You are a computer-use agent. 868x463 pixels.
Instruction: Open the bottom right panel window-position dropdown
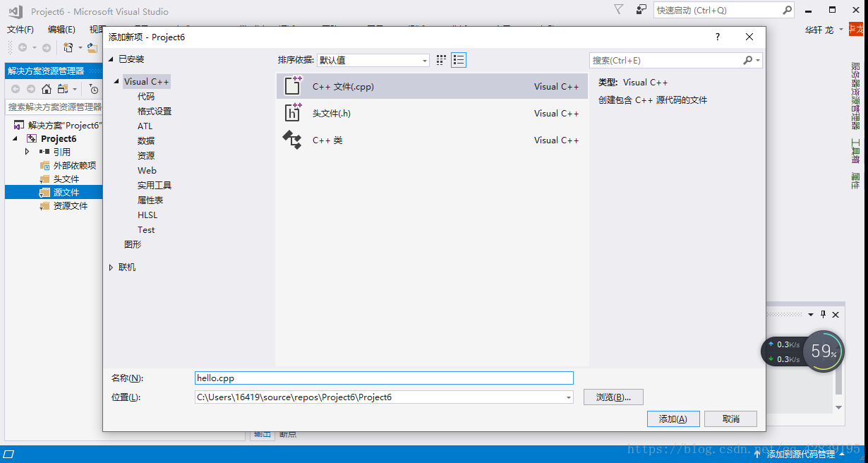tap(811, 315)
